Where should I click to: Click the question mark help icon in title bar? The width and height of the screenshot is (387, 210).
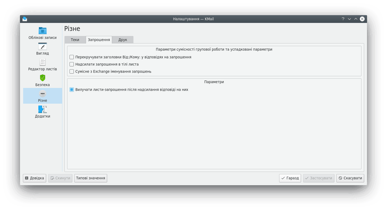[x=343, y=19]
